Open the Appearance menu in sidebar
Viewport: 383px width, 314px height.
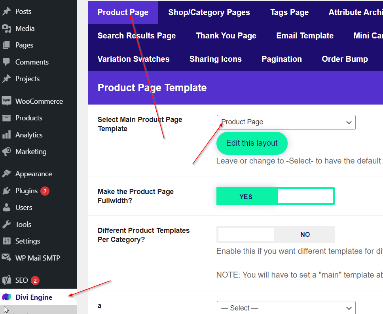point(34,174)
